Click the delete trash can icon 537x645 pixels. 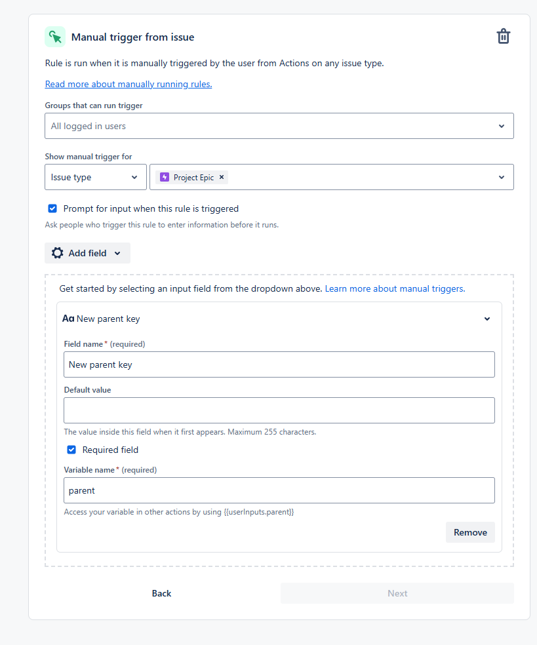click(x=503, y=37)
